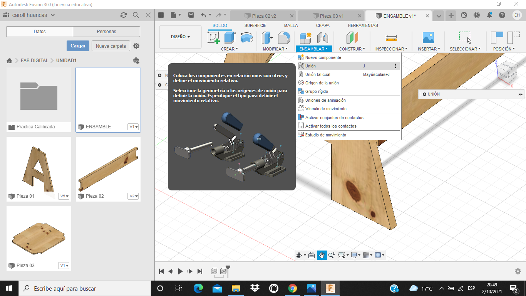Switch to the Personas tab
Screen dimensions: 526x296
[x=106, y=32]
